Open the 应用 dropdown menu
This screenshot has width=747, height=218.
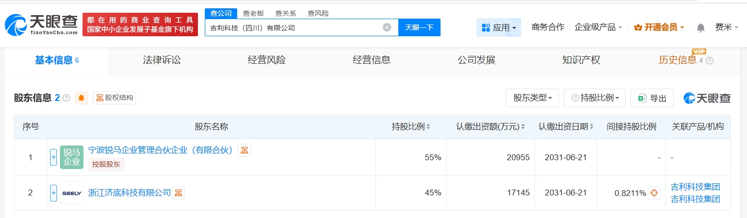click(x=498, y=27)
